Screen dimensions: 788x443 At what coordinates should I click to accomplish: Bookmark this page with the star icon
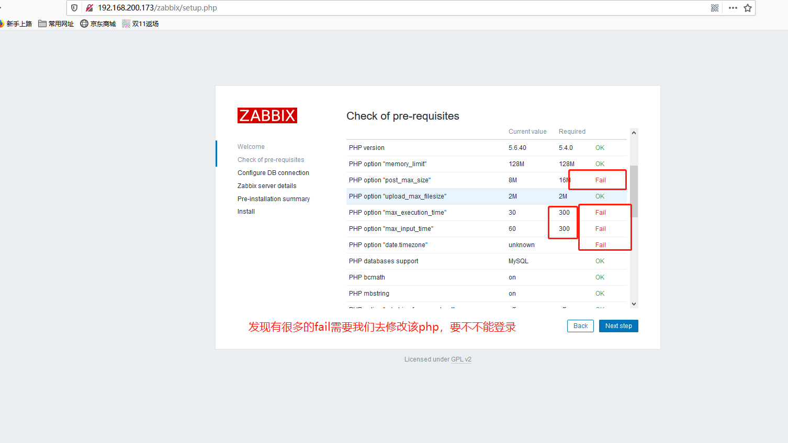748,8
